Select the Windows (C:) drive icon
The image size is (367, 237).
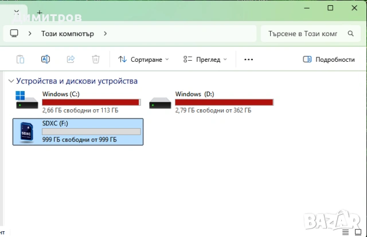pos(27,100)
